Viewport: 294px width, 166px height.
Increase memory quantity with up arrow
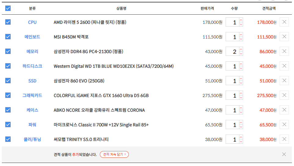pos(241,49)
